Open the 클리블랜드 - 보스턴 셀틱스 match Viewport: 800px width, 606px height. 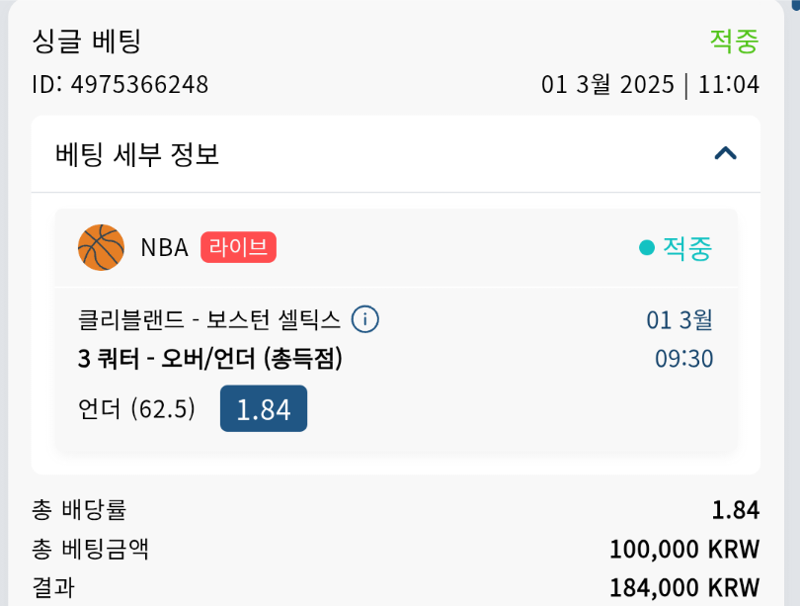(x=208, y=319)
